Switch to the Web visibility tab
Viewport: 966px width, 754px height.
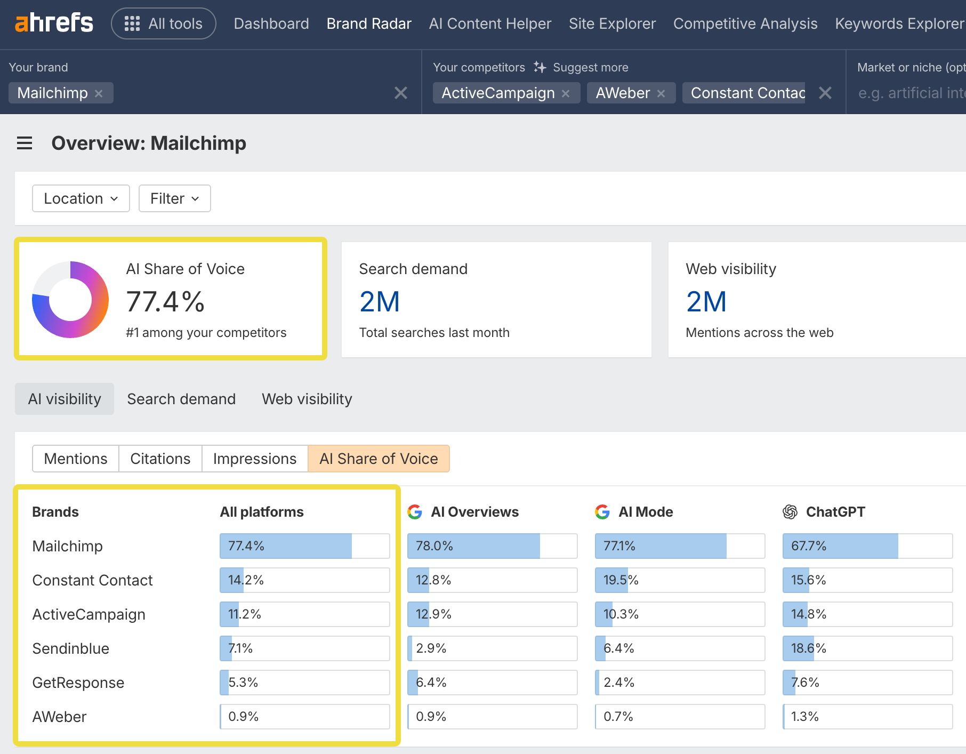coord(307,399)
